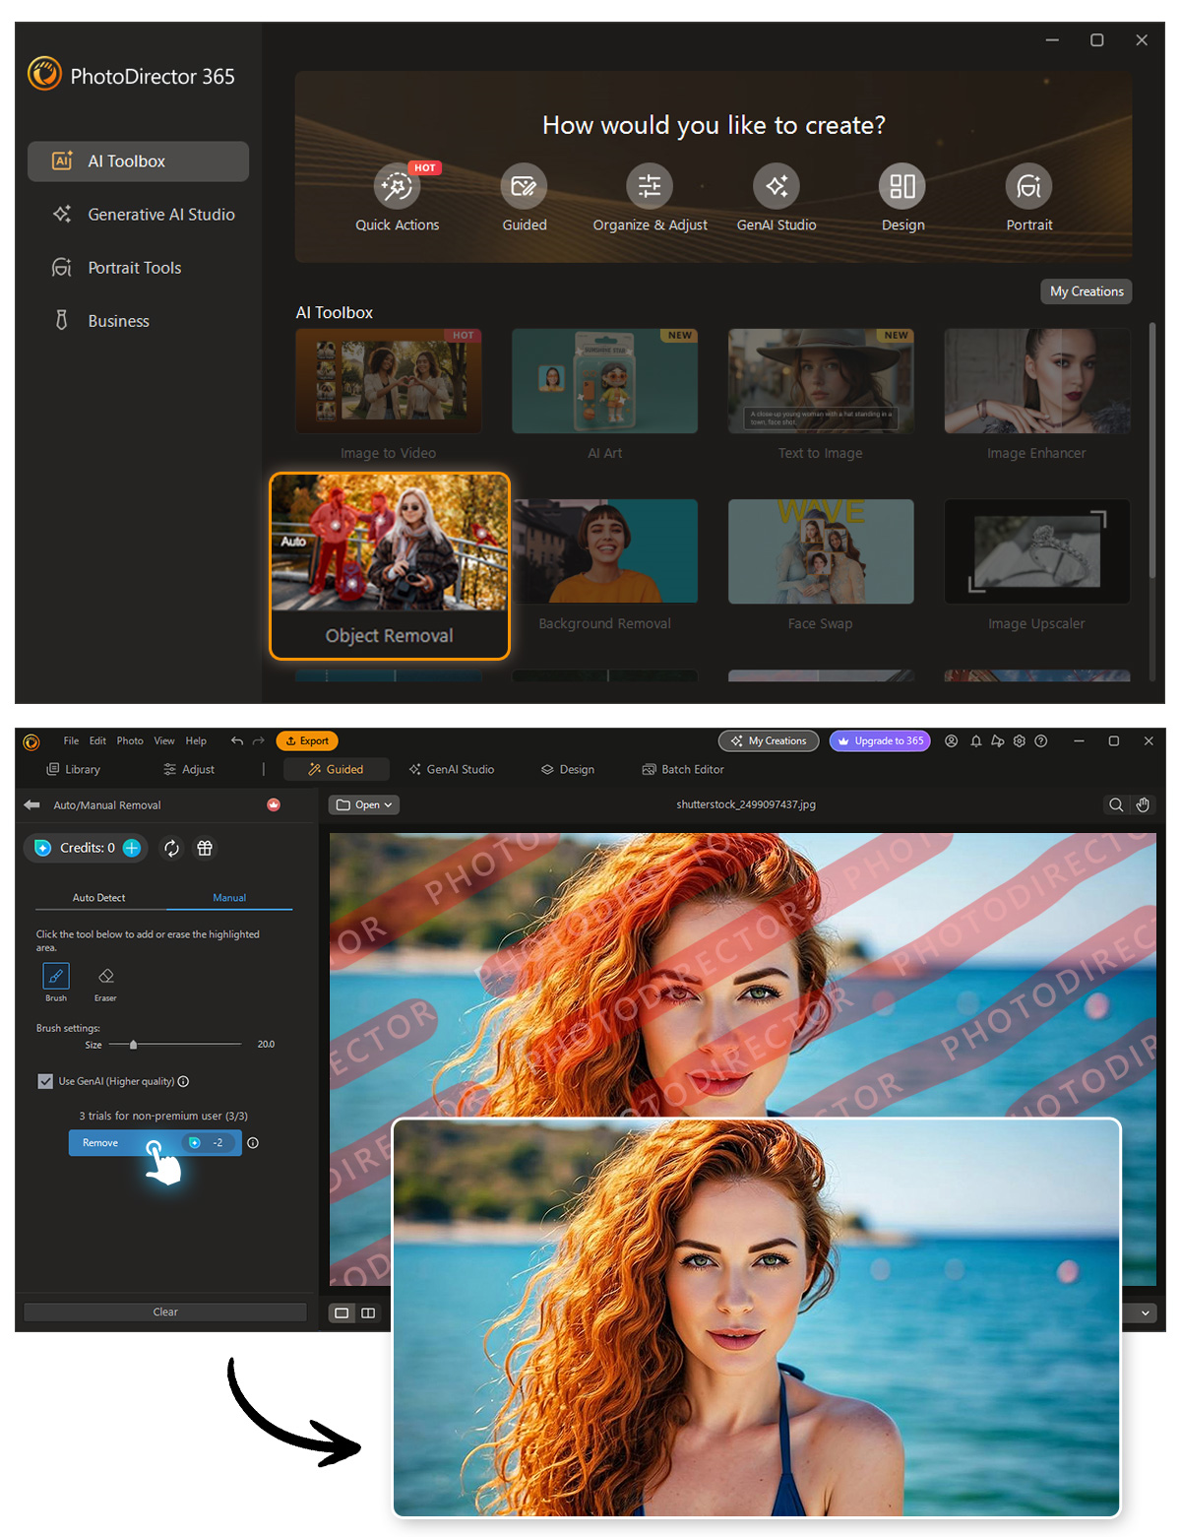Click the Credits refresh icon

tap(171, 848)
